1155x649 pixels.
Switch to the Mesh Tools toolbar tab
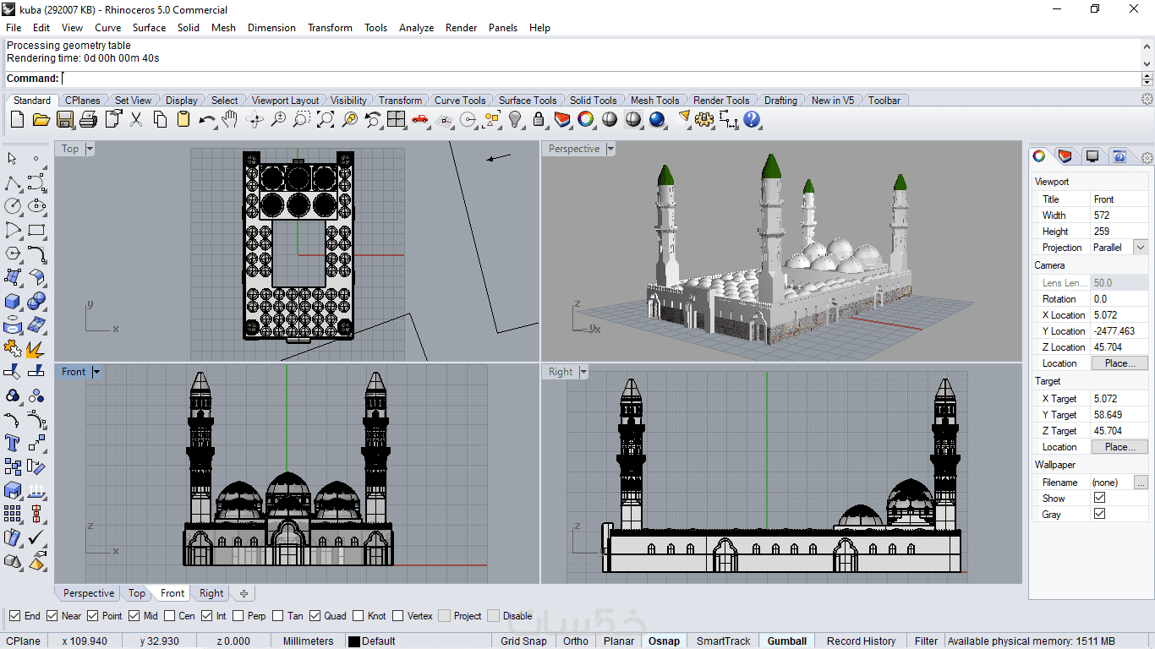(654, 101)
